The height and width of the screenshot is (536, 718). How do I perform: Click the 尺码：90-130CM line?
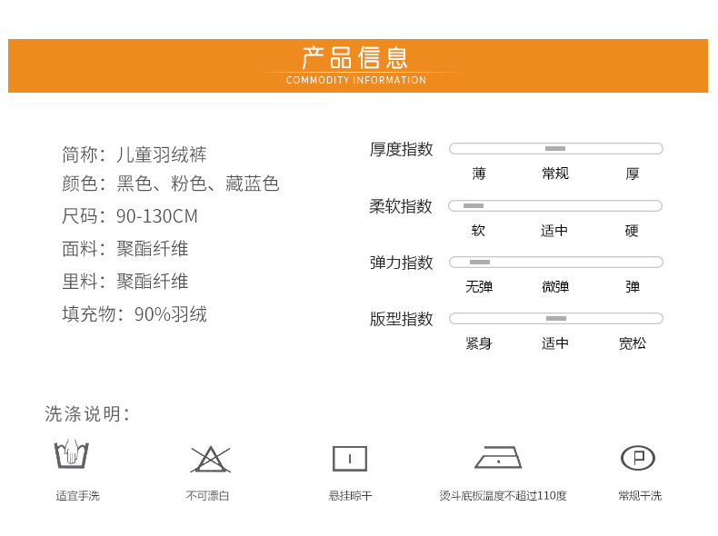click(x=130, y=216)
